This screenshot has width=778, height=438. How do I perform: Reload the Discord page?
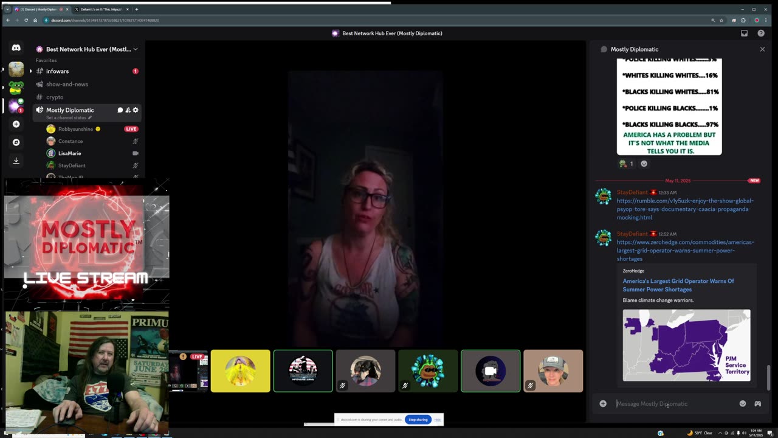click(26, 20)
